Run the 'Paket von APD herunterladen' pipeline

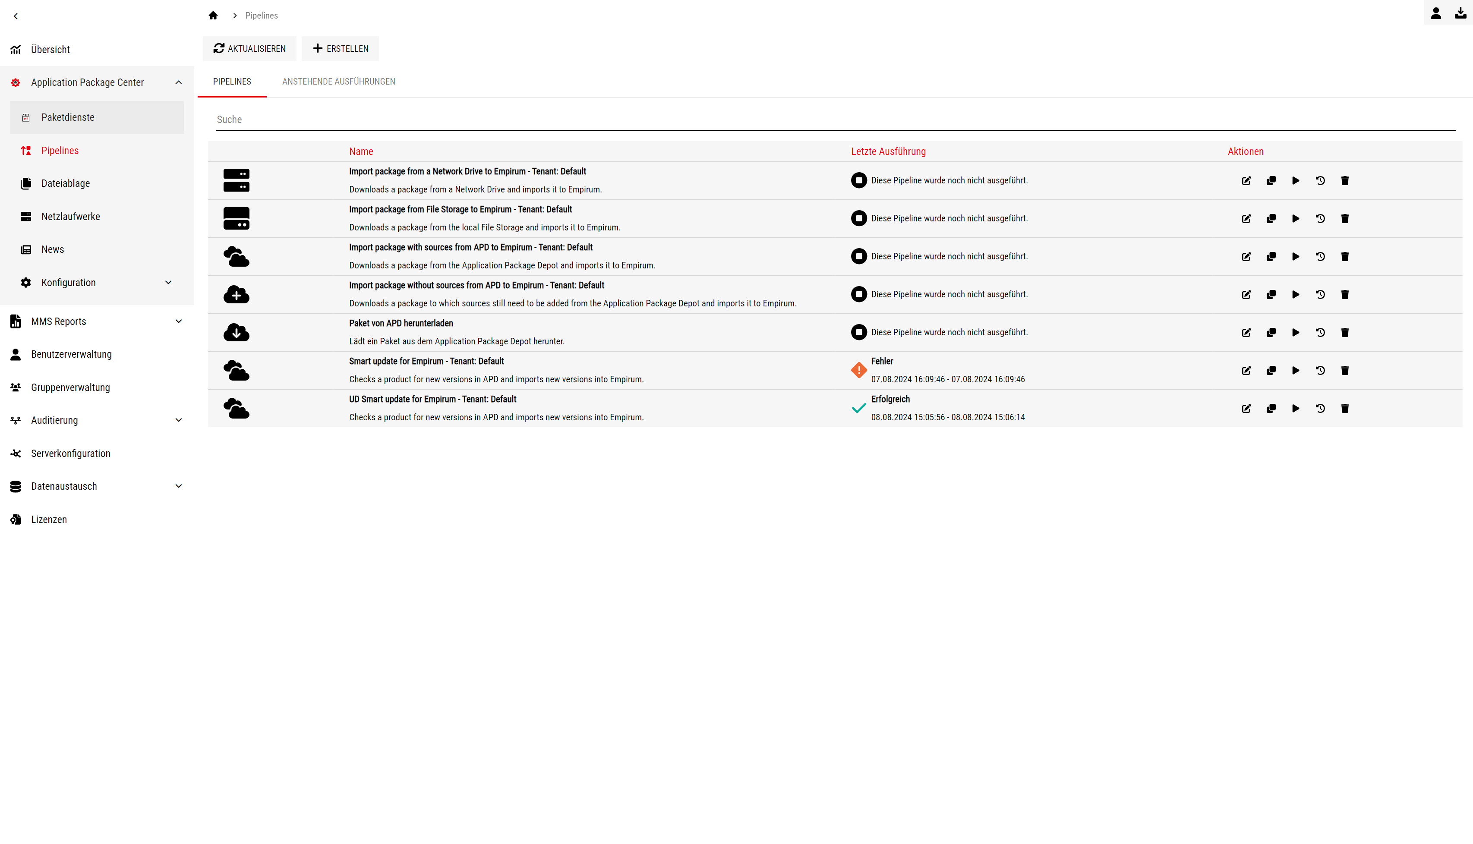pos(1295,333)
